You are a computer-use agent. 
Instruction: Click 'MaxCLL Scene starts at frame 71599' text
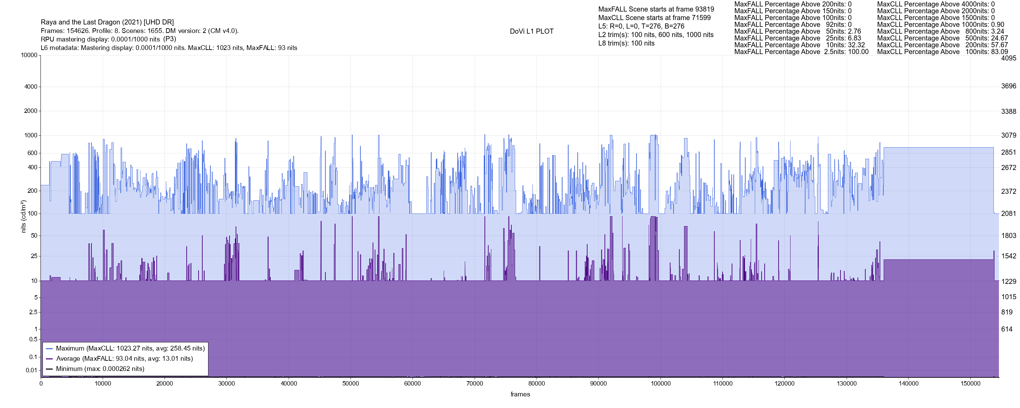(654, 18)
